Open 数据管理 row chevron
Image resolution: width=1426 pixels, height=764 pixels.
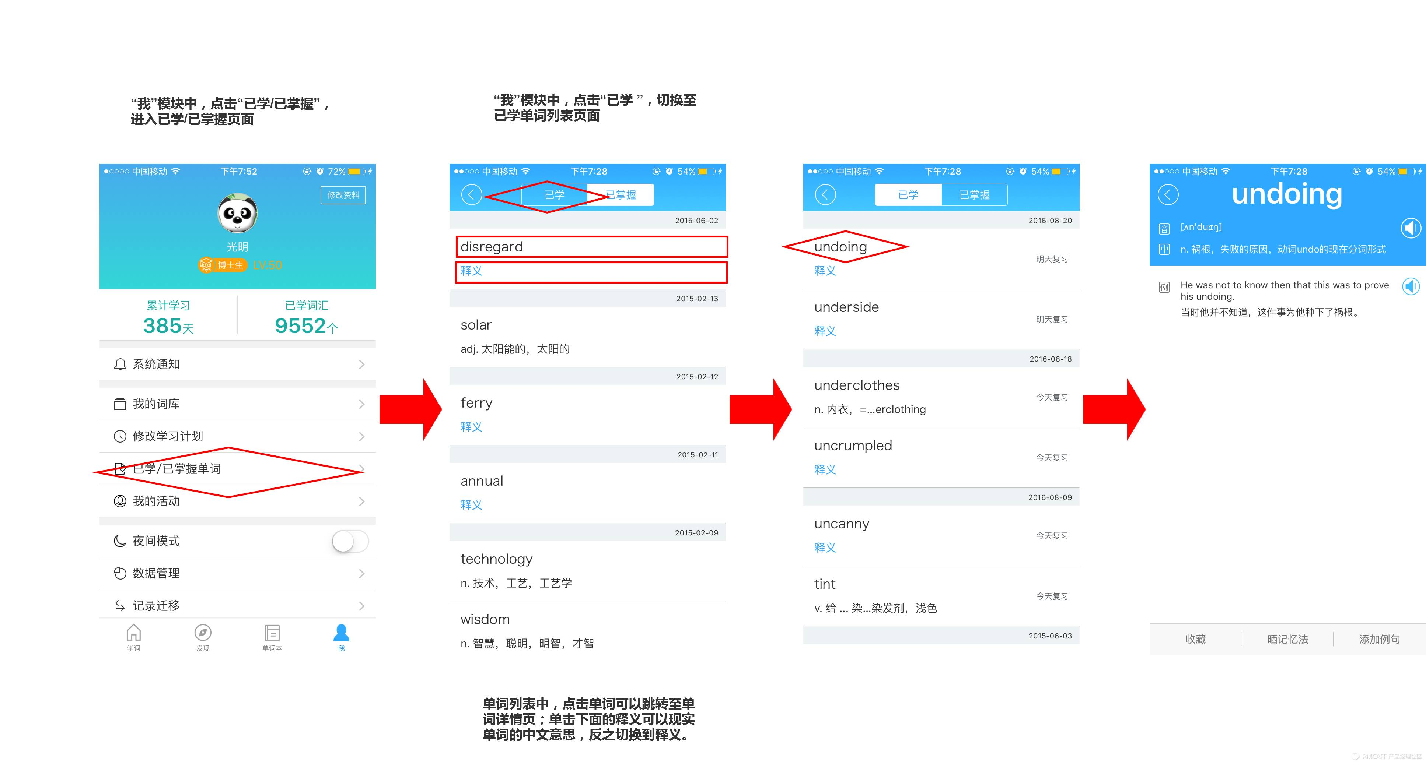coord(361,574)
